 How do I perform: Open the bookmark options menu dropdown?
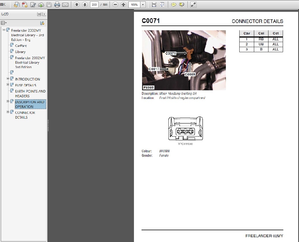(4, 23)
